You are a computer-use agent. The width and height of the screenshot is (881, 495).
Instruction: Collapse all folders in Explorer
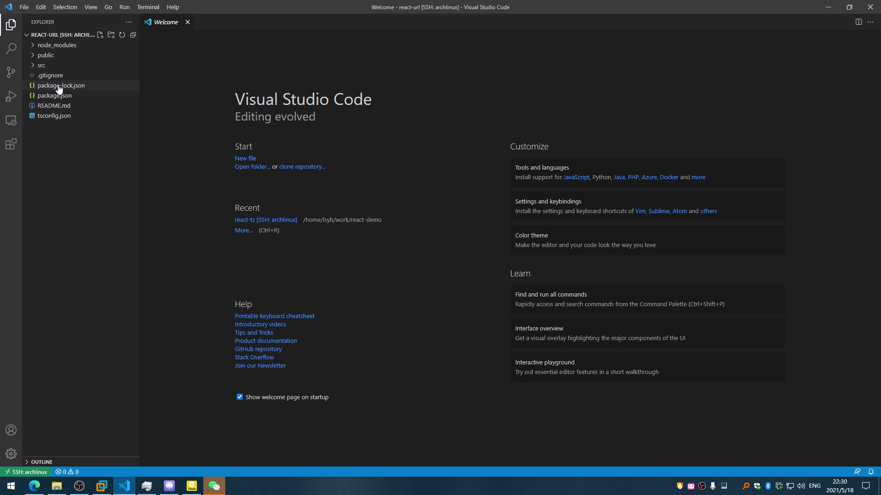[x=133, y=35]
